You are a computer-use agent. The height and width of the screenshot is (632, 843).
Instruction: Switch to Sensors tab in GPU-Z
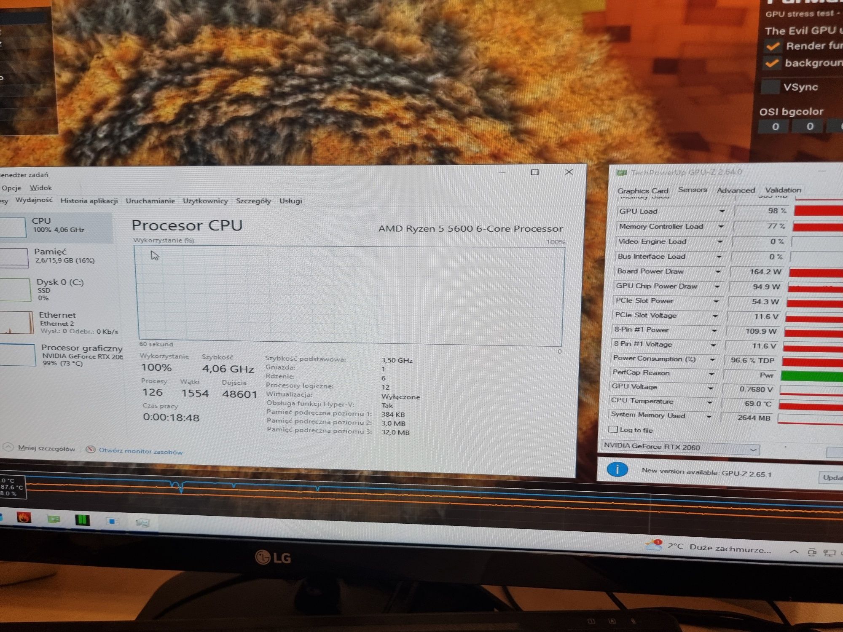tap(693, 190)
